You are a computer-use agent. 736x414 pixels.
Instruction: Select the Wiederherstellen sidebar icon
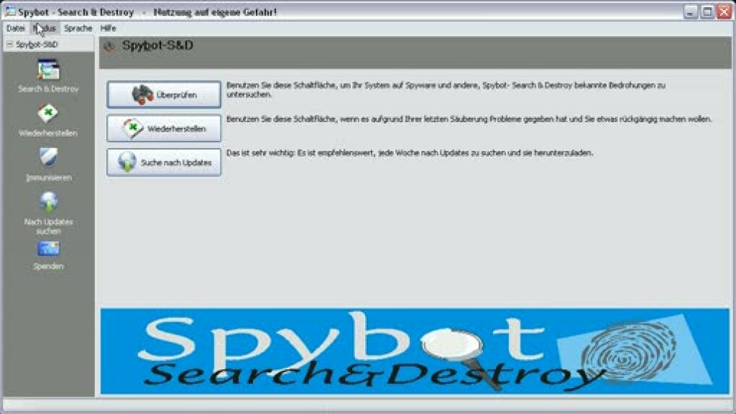[48, 115]
